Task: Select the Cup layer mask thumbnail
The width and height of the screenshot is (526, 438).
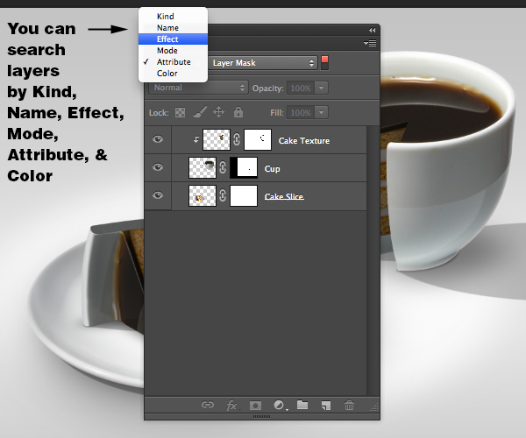Action: point(244,167)
